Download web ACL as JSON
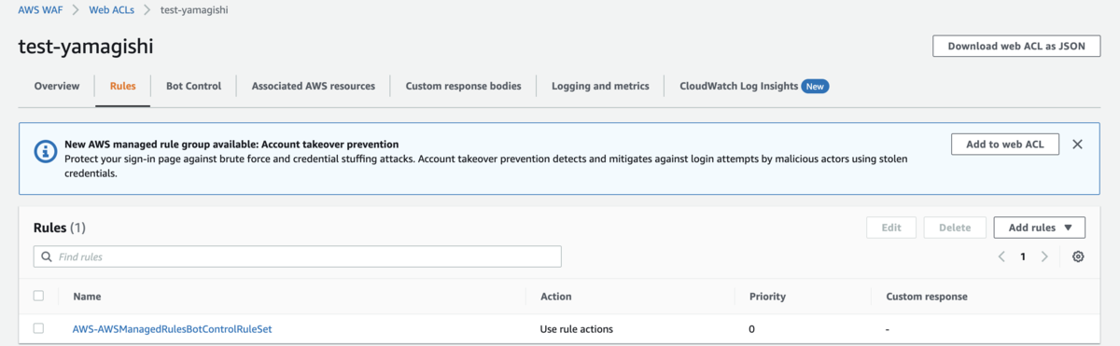The image size is (1120, 346). coord(1016,46)
